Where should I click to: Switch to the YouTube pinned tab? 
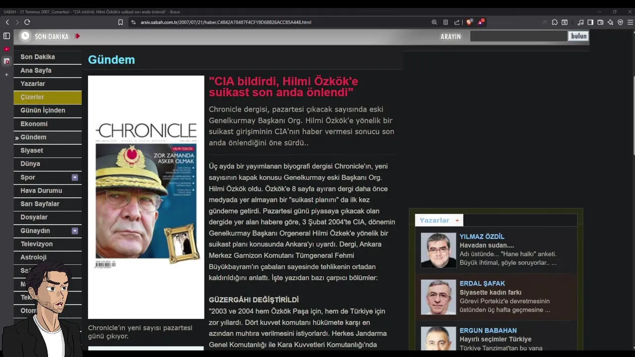6,49
